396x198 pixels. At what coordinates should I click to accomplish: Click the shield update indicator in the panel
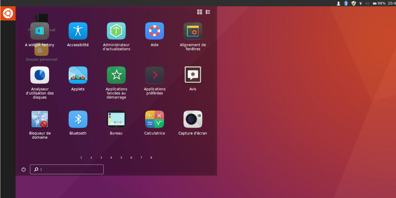pyautogui.click(x=354, y=3)
